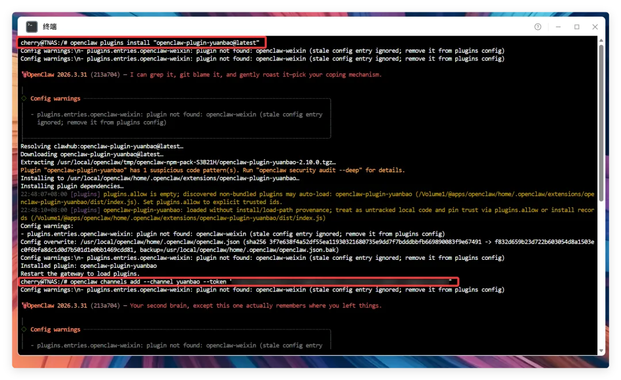Click the 'Resolving clawhub:openclaw-plugin-yuanbao@latest' line

point(102,146)
